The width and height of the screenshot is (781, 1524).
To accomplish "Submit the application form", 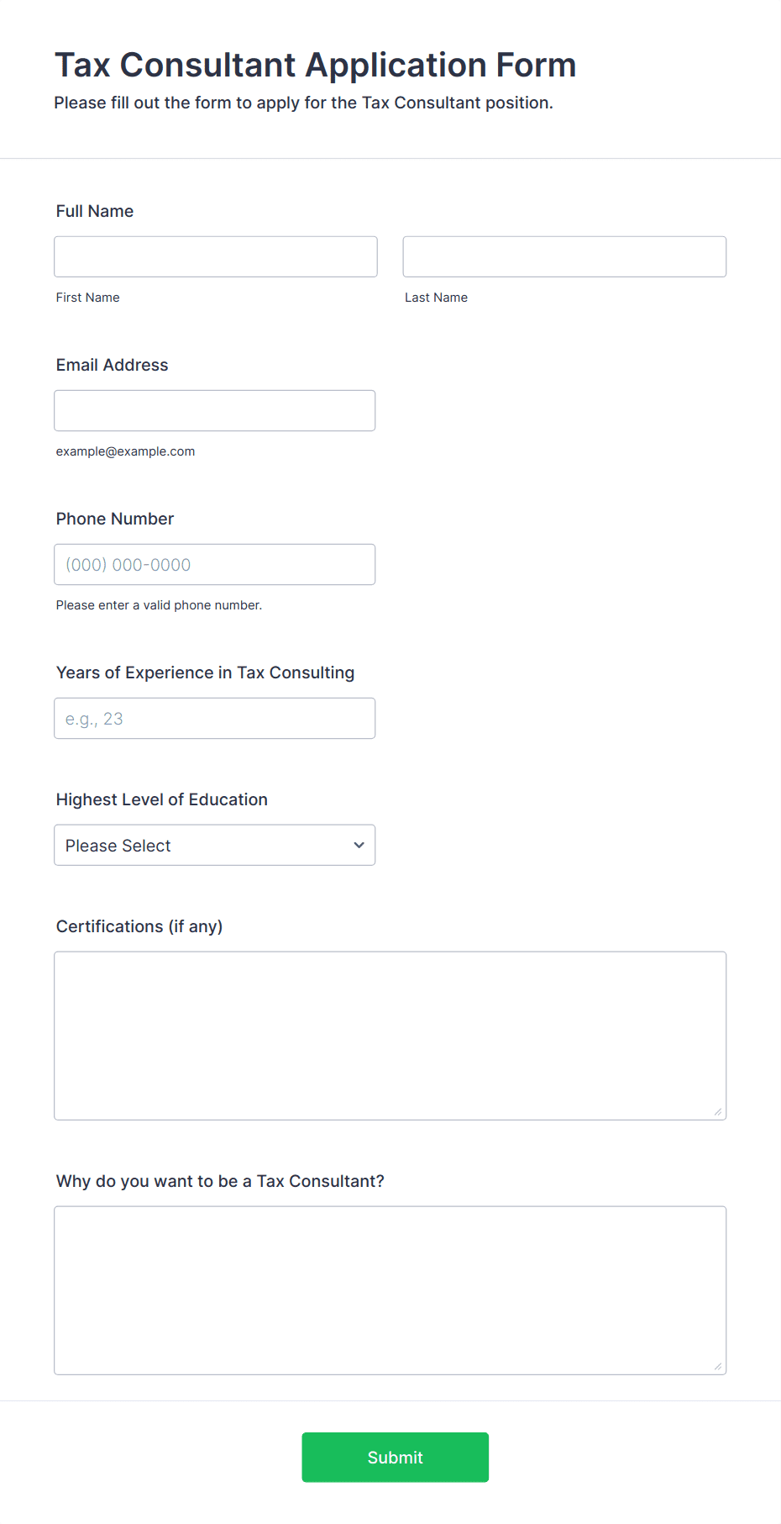I will tap(395, 1457).
